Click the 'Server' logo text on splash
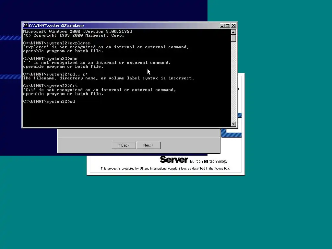Screen dimensions: 332x249 (174, 160)
